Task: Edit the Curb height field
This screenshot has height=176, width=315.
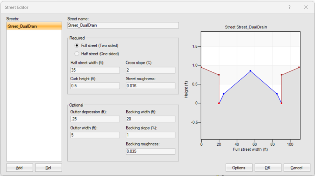Action: (x=95, y=86)
